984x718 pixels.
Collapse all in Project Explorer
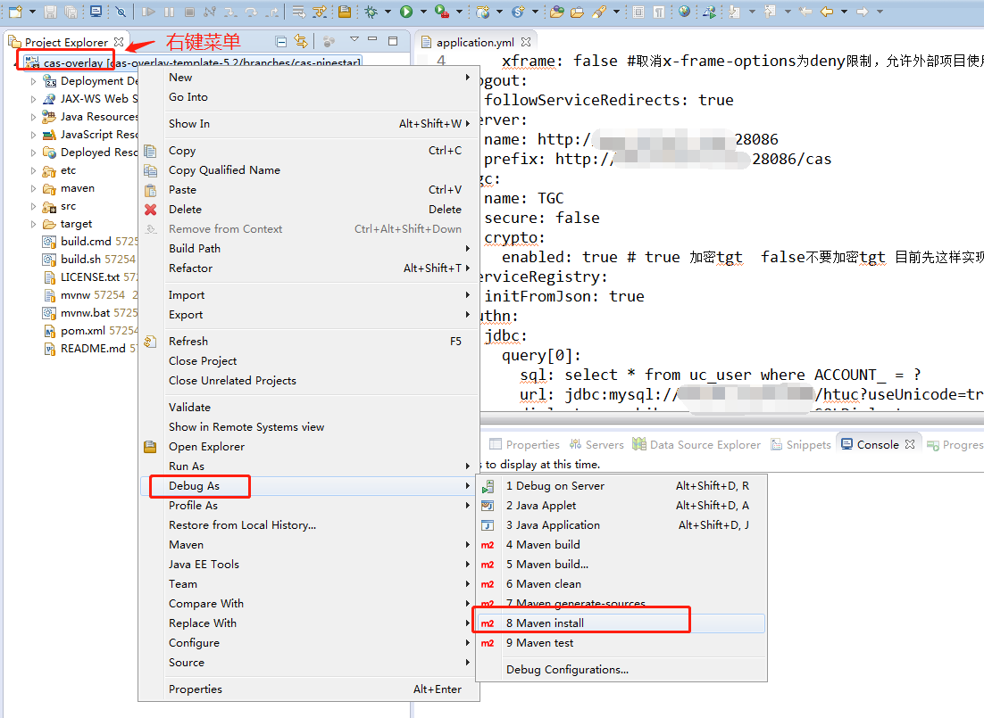281,42
